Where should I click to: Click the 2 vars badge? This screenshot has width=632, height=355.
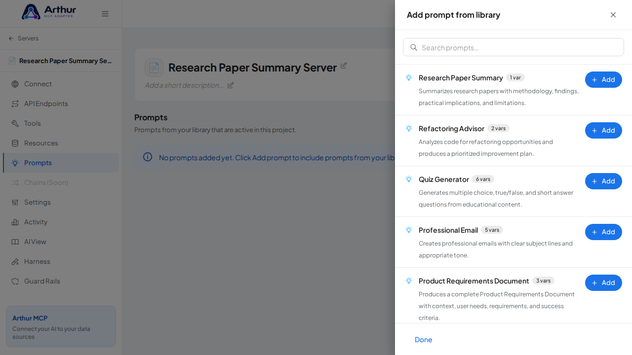click(x=498, y=128)
